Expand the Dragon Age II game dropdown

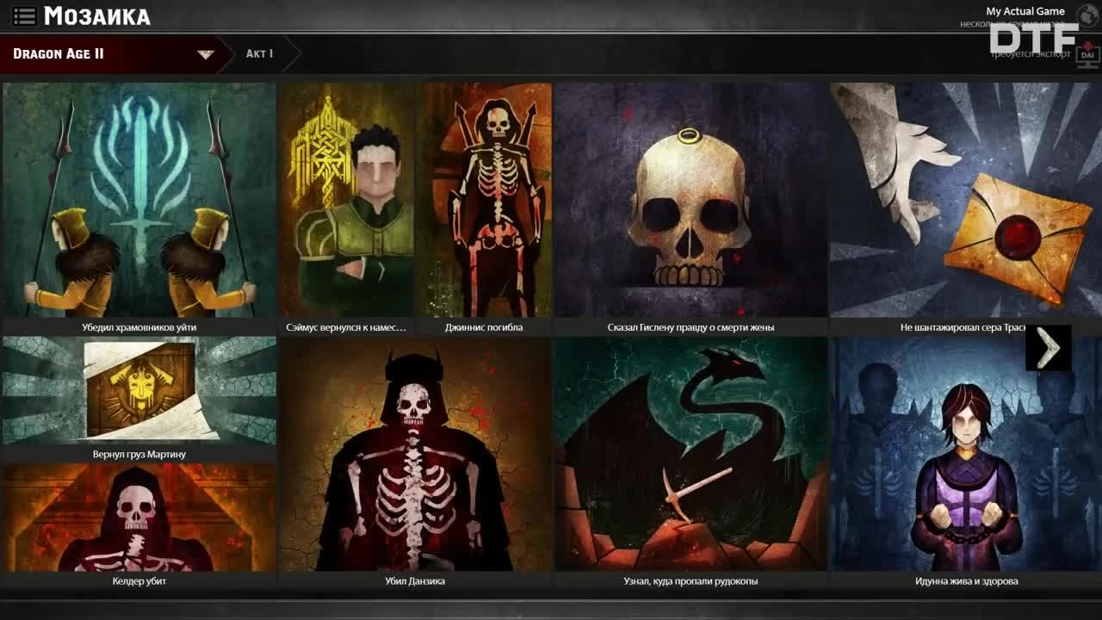click(205, 54)
